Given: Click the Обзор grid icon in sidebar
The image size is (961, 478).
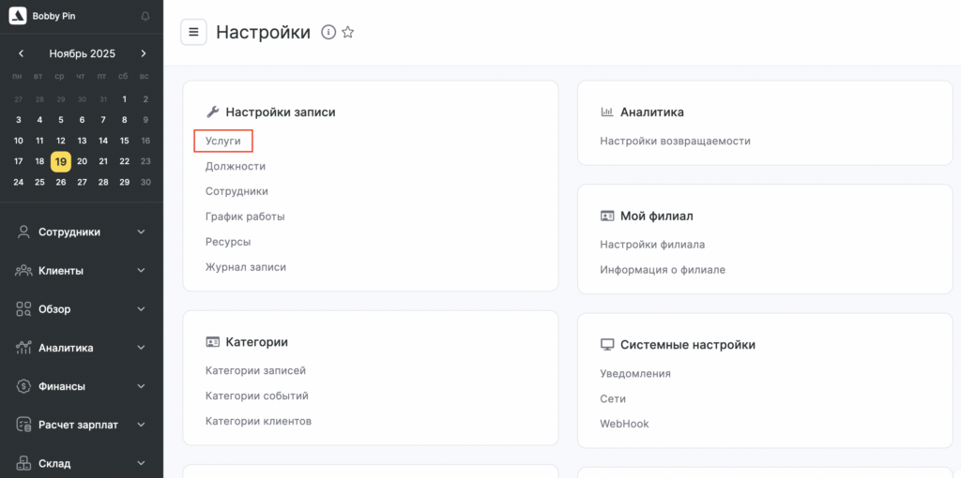Looking at the screenshot, I should (23, 309).
